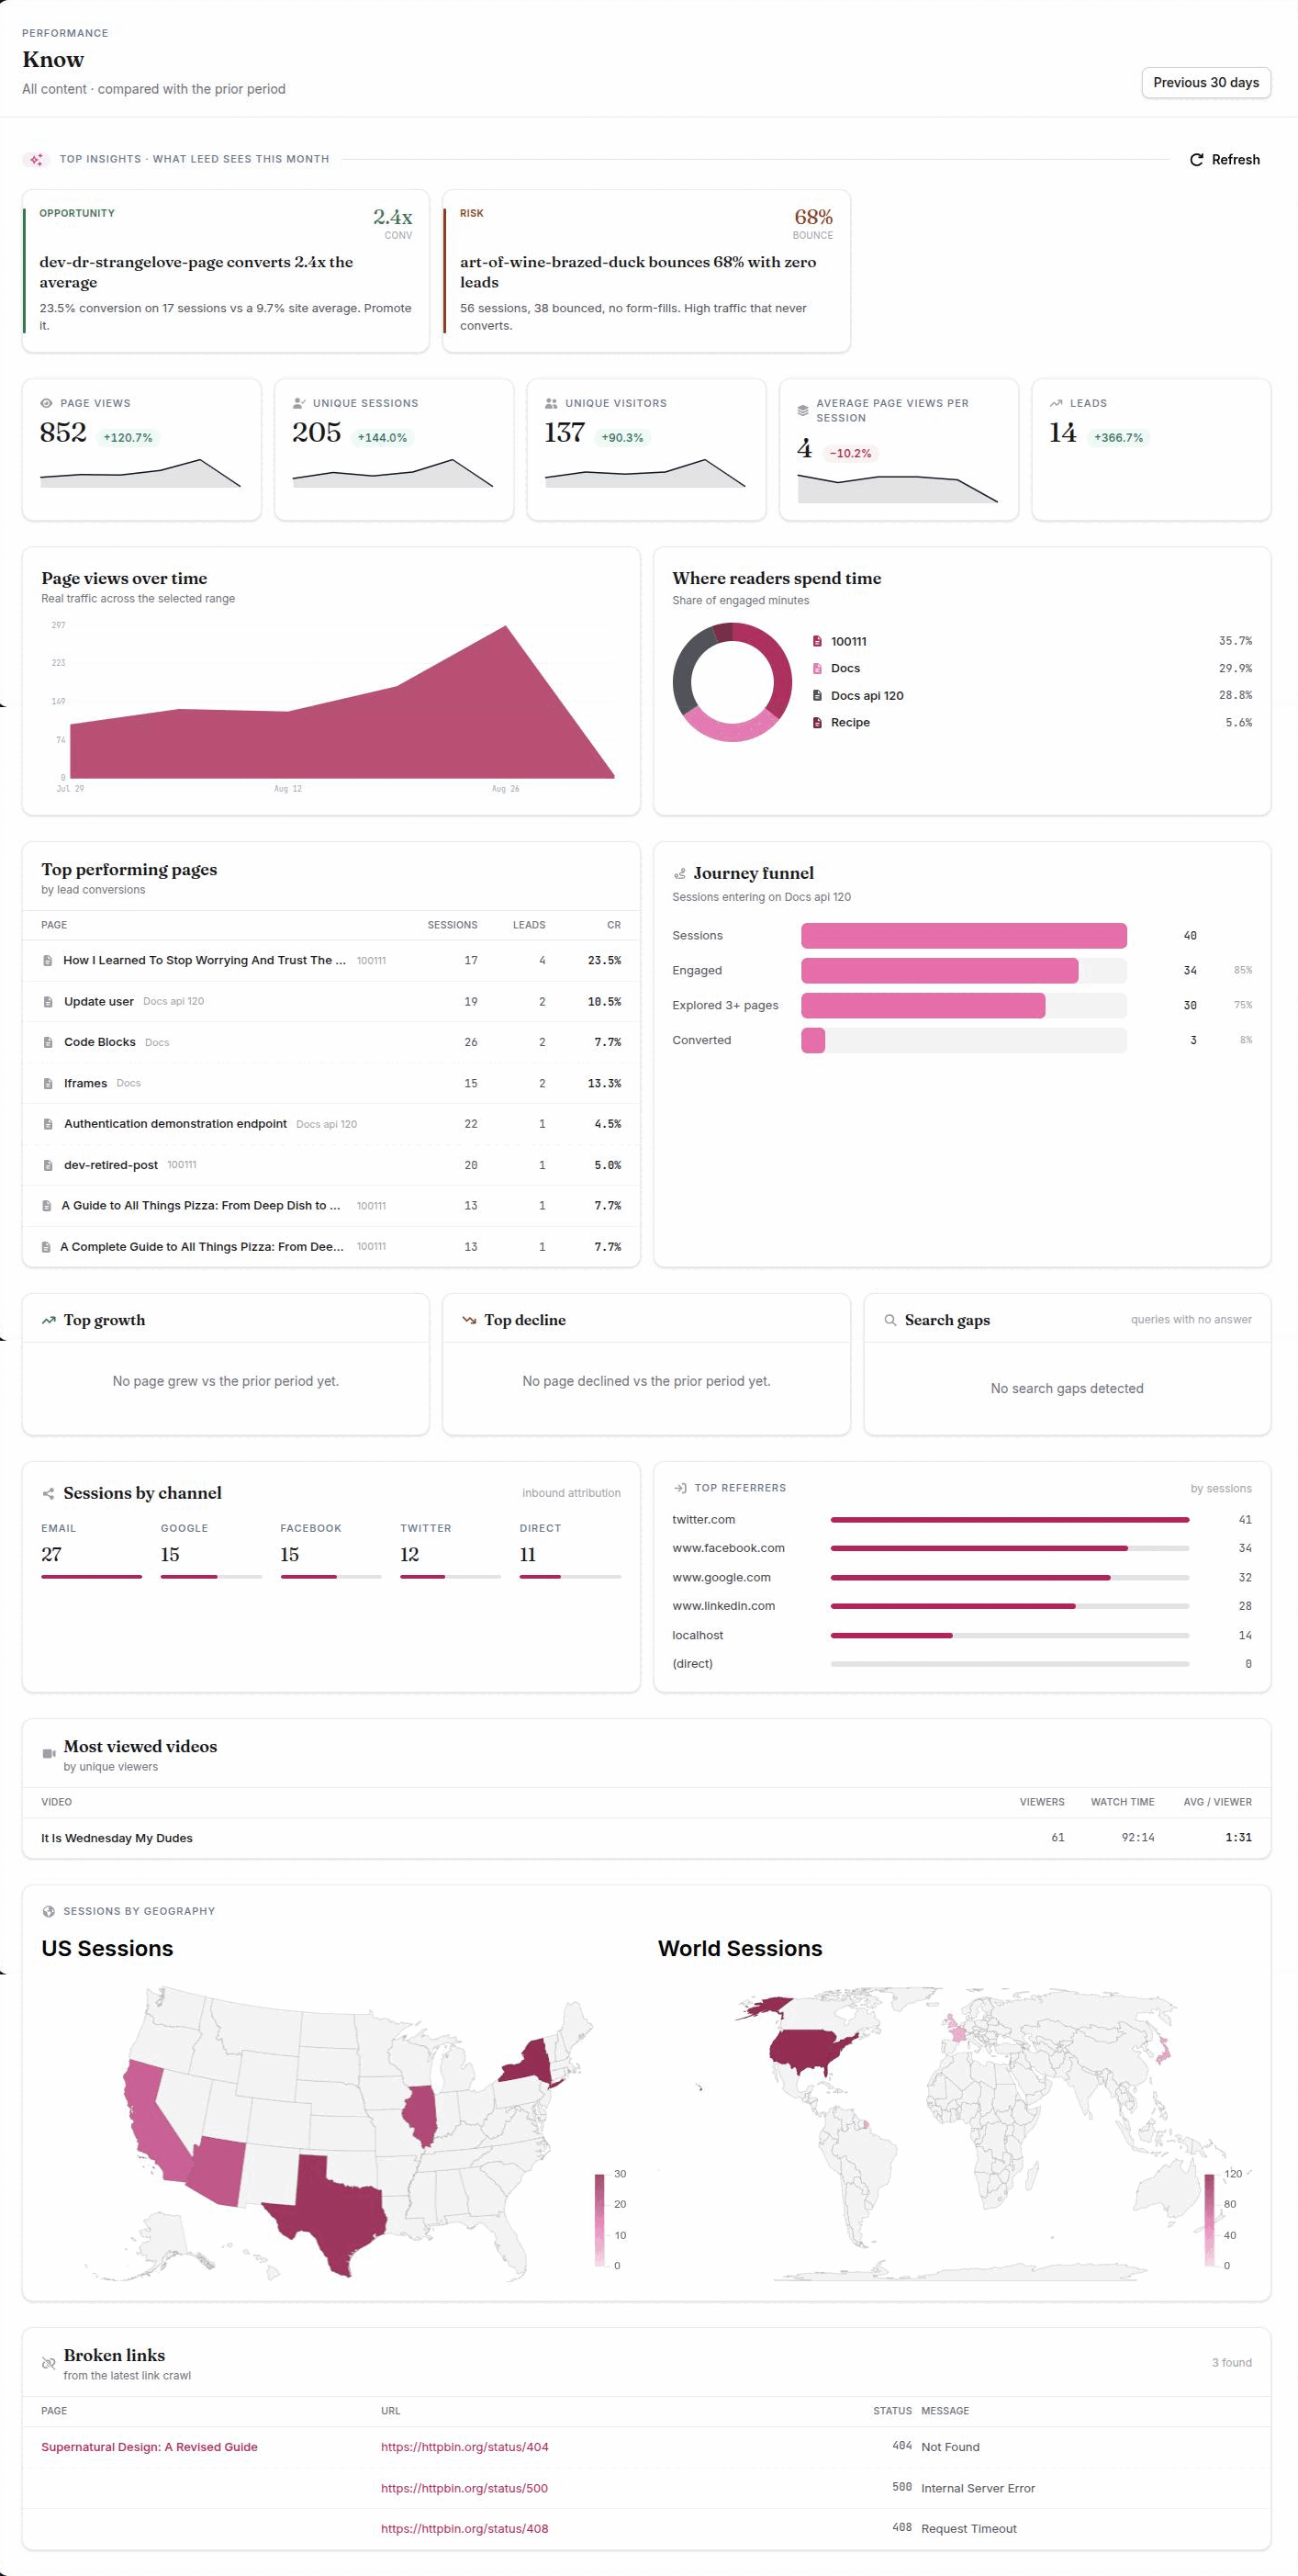This screenshot has height=2576, width=1298.
Task: Click the globe icon by Sessions by Geography
Action: [48, 1911]
